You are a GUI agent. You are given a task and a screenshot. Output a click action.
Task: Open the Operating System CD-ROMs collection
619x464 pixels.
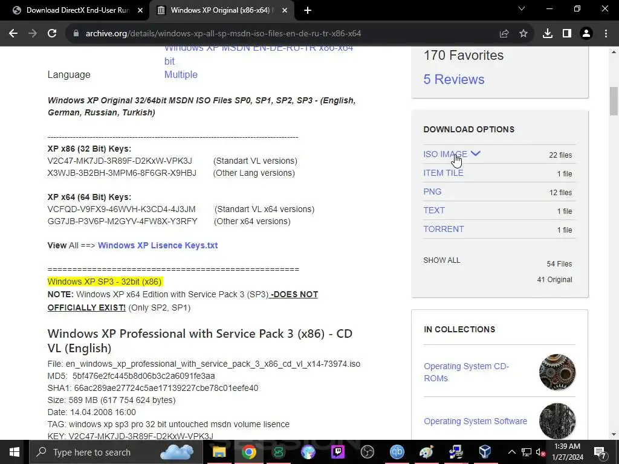tap(466, 372)
